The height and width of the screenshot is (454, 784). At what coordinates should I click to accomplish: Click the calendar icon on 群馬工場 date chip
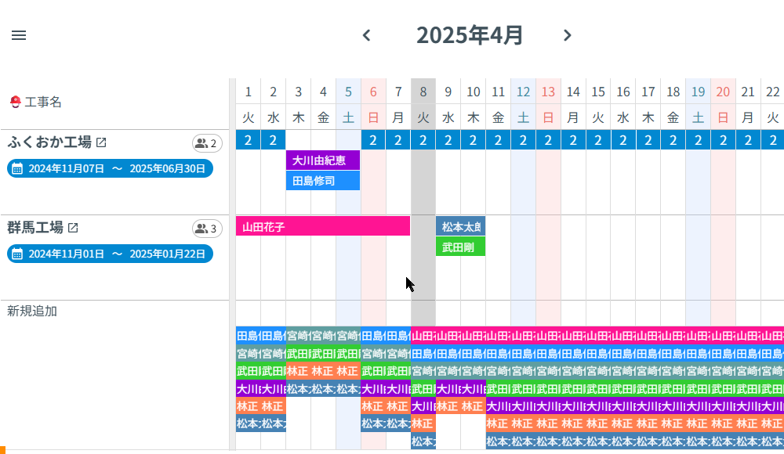[18, 253]
